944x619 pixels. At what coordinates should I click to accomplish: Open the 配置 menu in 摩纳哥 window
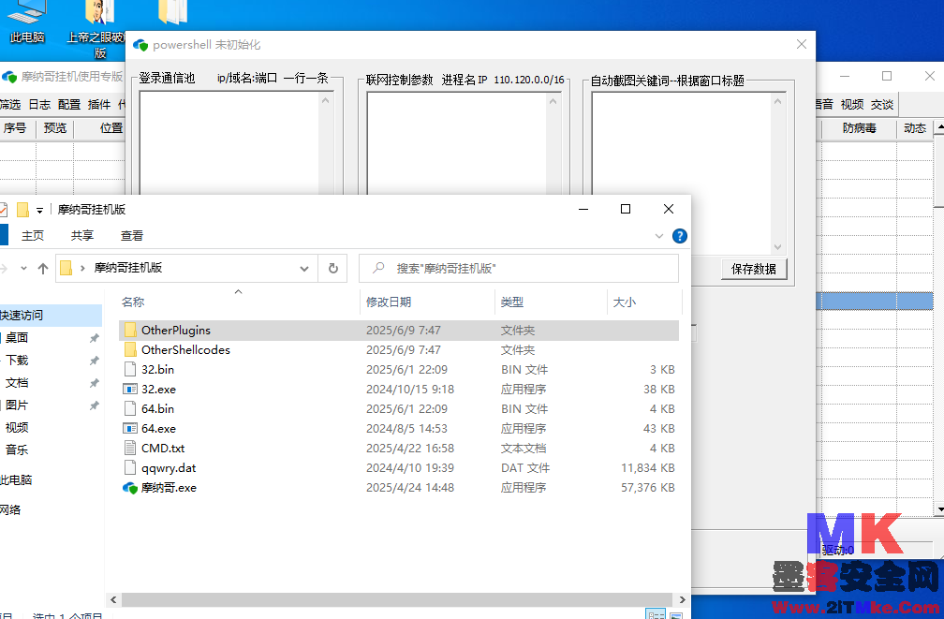(x=69, y=104)
